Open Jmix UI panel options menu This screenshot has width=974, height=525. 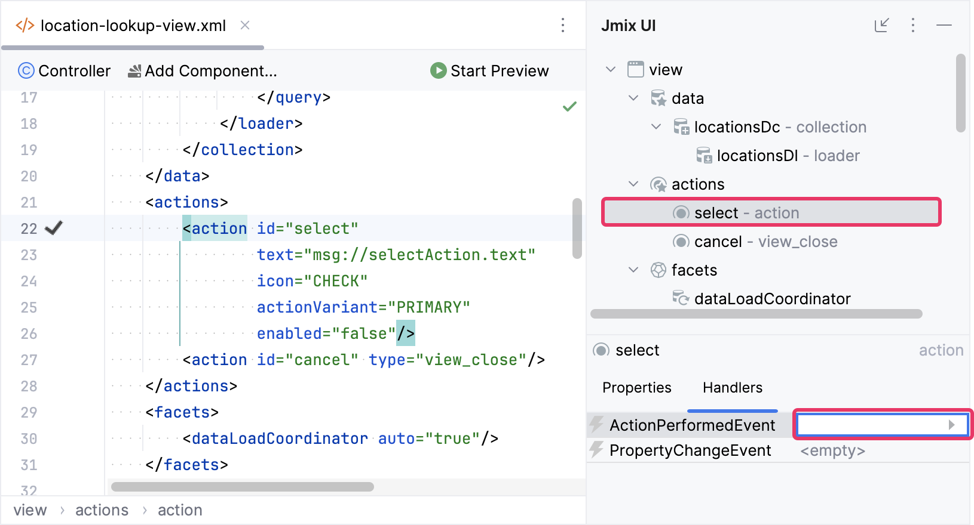[x=912, y=25]
